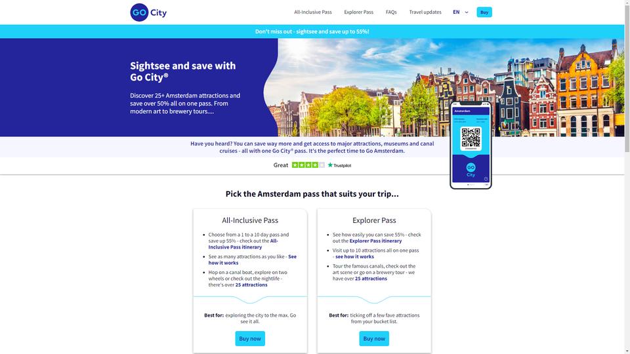
Task: Open the Explorer Pass itinerary link
Action: [x=375, y=241]
